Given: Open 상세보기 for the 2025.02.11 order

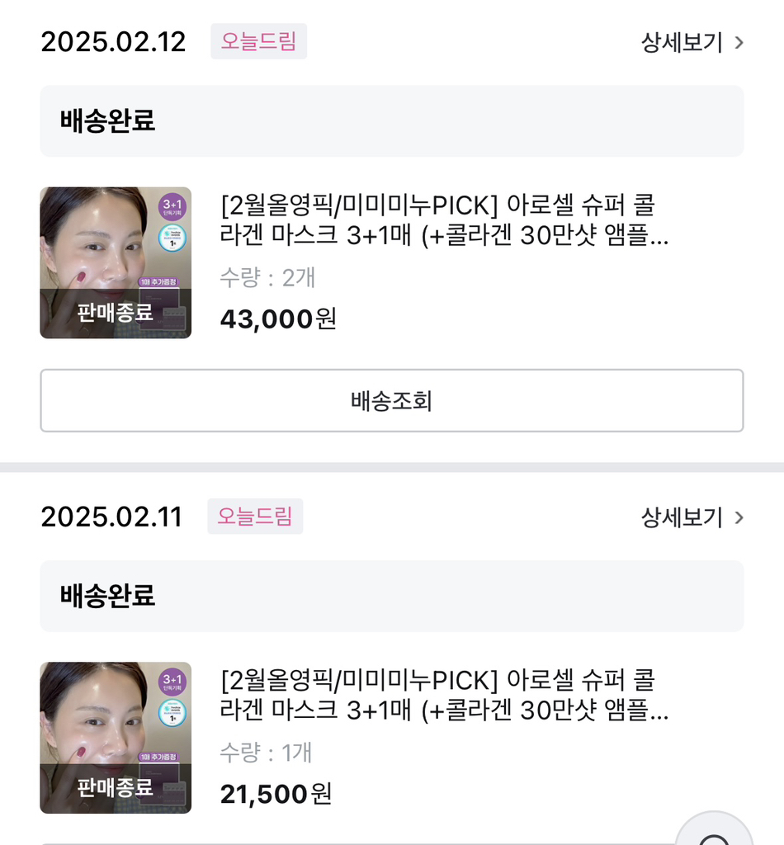Looking at the screenshot, I should pos(682,517).
